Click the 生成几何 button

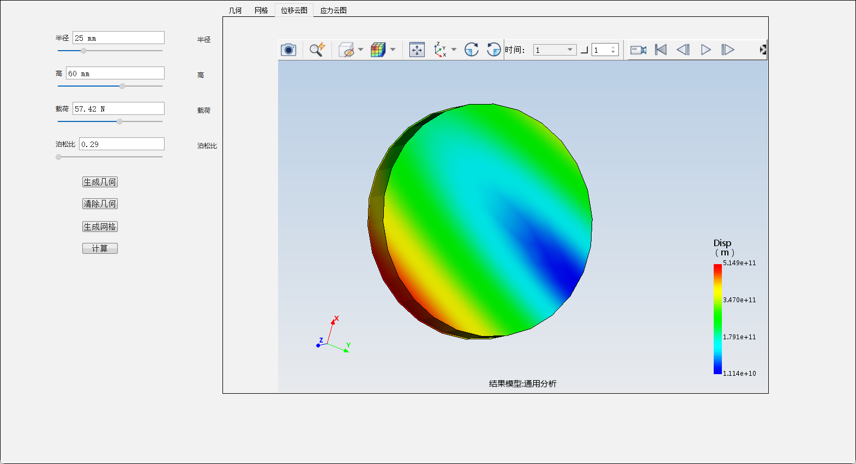click(100, 182)
